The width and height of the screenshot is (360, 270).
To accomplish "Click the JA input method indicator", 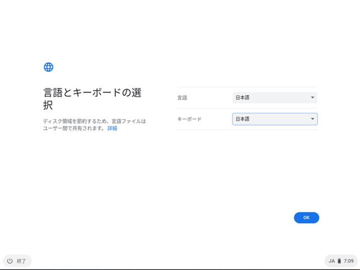I will (331, 261).
